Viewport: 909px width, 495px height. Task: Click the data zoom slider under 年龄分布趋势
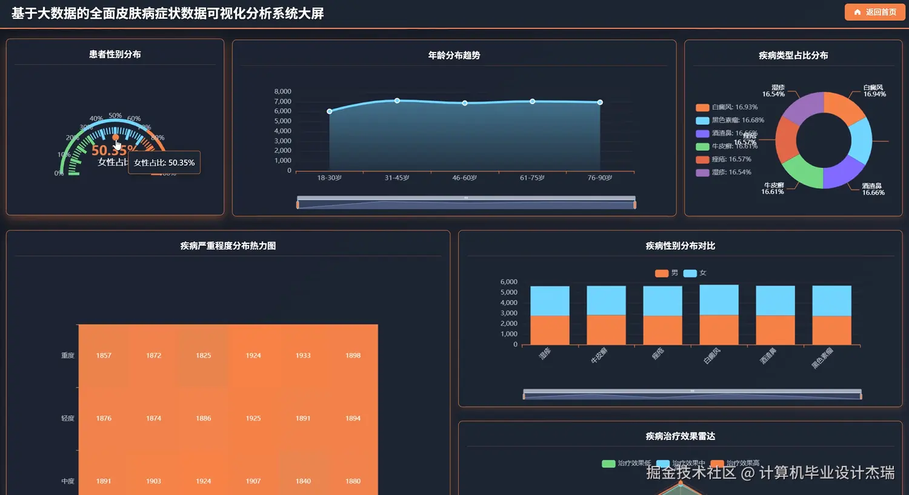[x=465, y=200]
